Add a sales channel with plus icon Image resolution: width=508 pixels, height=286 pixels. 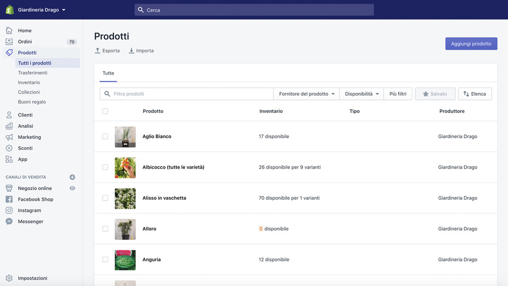[x=72, y=177]
